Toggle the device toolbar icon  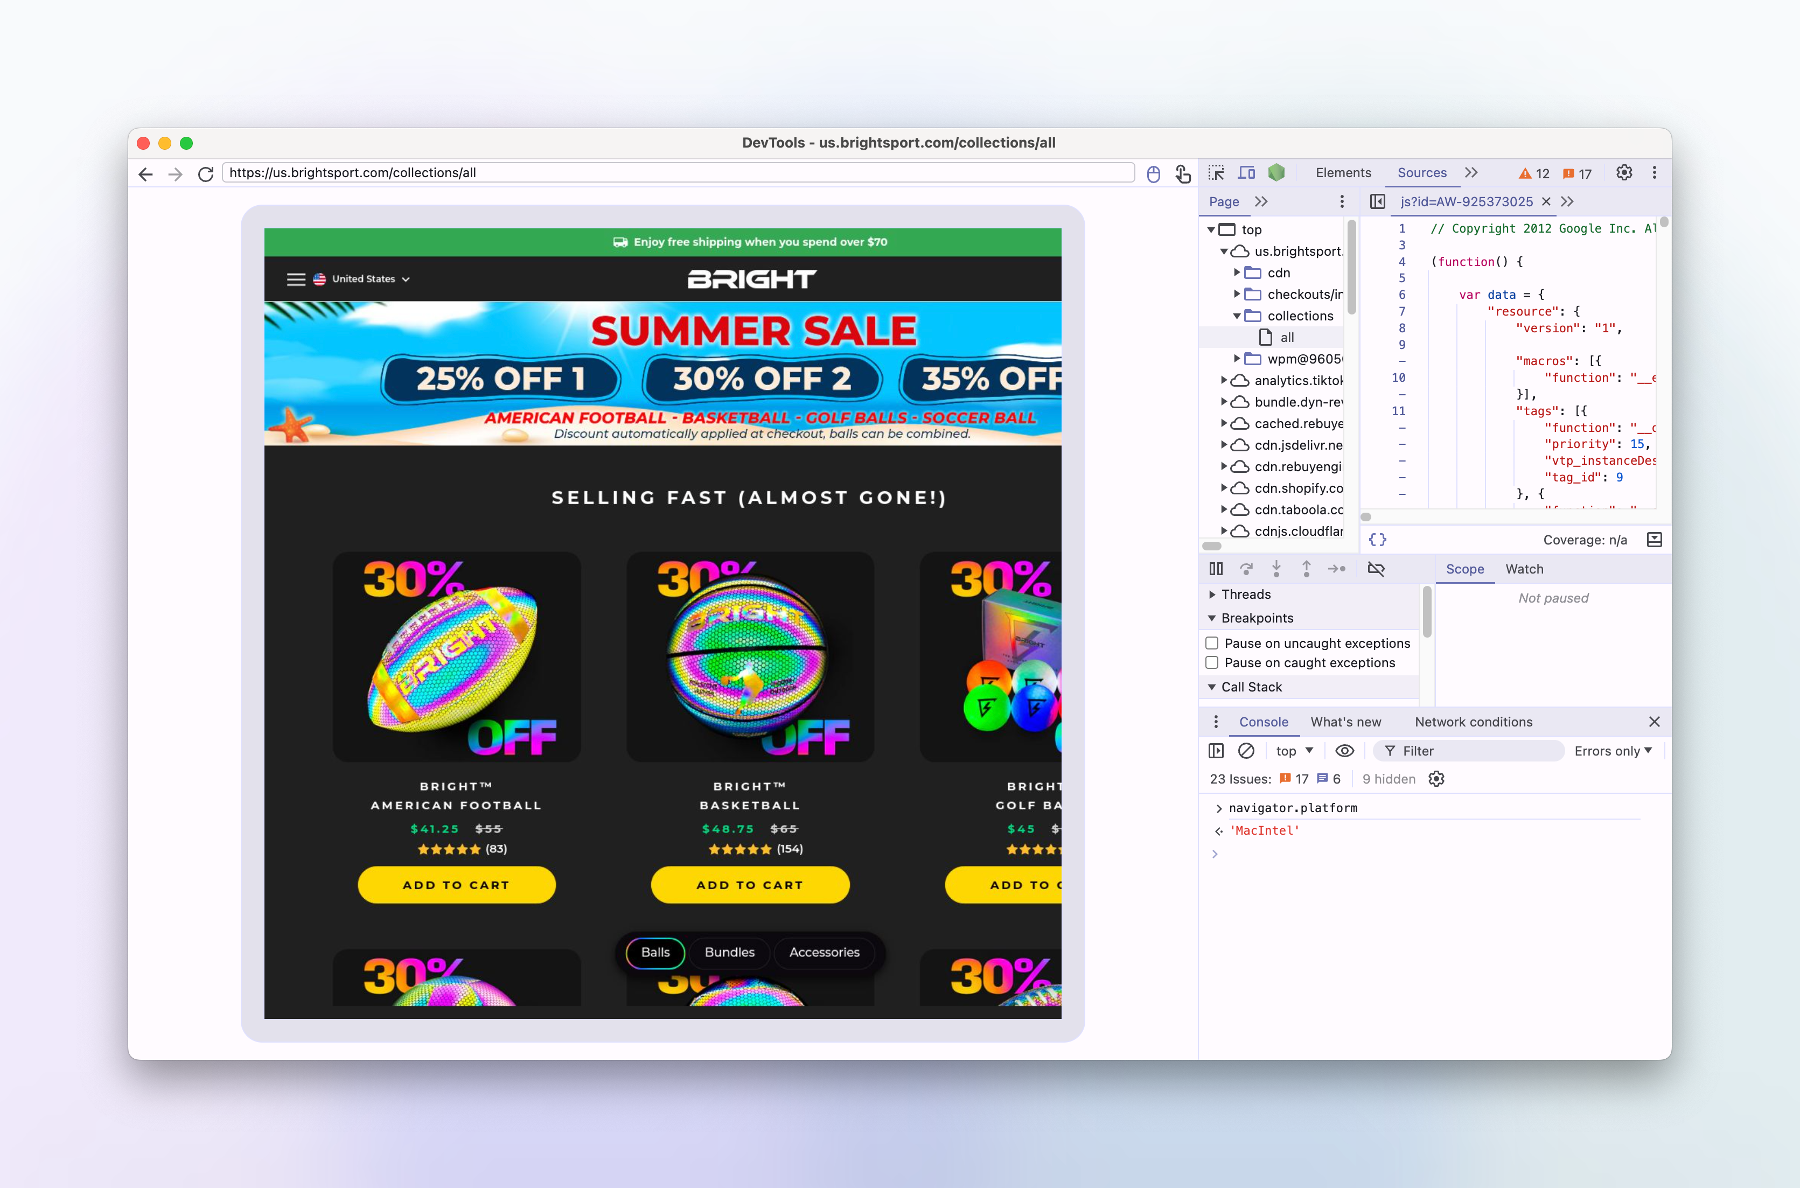(x=1246, y=173)
